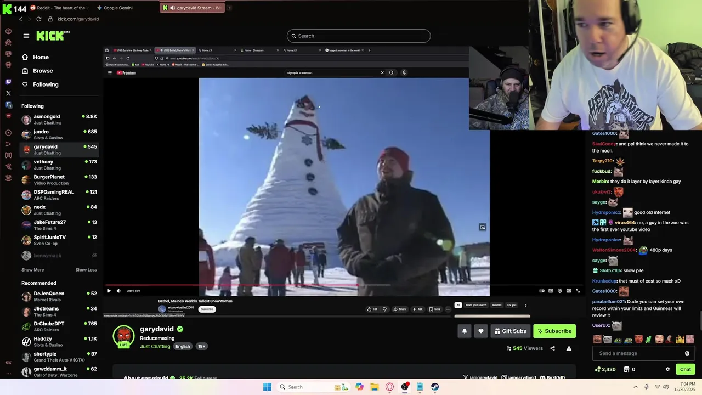Open a new browser tab
This screenshot has width=702, height=395.
point(229,8)
